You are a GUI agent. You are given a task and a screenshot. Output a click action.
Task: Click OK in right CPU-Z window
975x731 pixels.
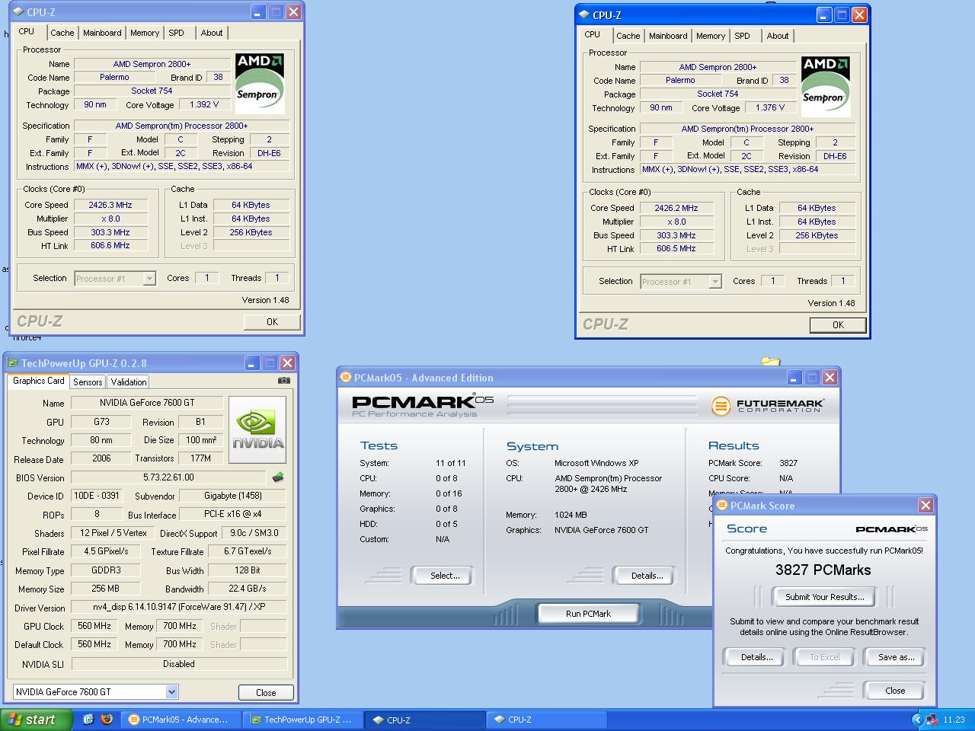click(838, 325)
